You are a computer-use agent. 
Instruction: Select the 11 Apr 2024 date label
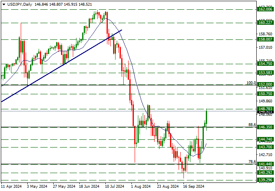pos(11,187)
